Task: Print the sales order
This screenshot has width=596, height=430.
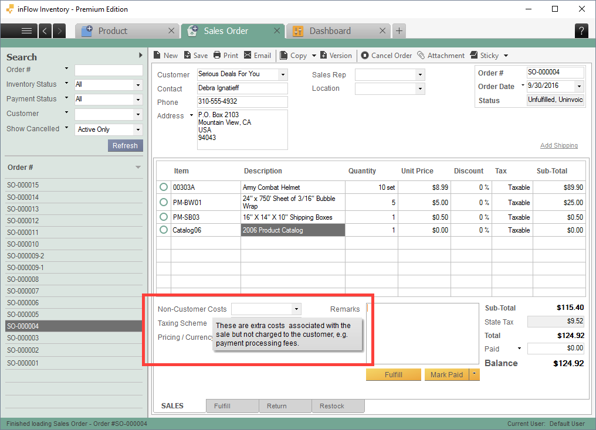Action: coord(225,55)
